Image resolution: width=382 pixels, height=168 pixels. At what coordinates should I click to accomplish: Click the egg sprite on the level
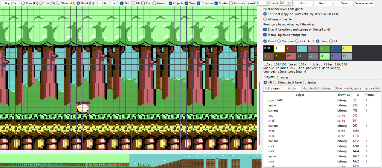83,109
